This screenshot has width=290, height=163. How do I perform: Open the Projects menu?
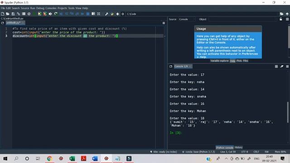coord(62,8)
